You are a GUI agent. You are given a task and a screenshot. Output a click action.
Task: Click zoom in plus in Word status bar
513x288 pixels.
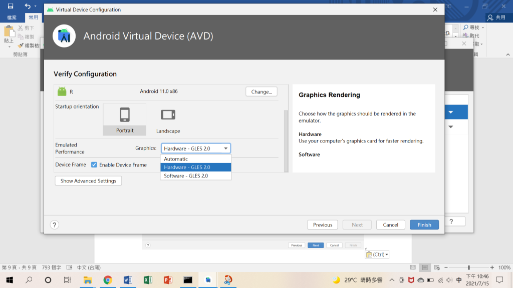tap(492, 267)
